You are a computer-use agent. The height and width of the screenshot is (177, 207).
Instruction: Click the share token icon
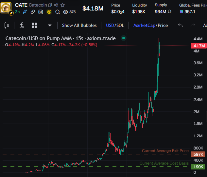coord(56,5)
